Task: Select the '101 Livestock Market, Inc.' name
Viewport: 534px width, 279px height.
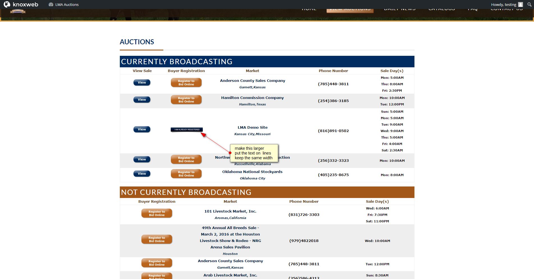Action: [x=230, y=211]
